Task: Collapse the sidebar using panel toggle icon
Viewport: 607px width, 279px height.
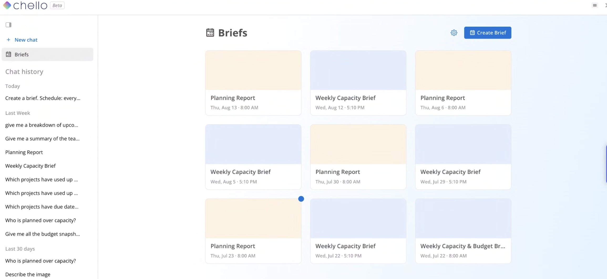Action: [8, 25]
